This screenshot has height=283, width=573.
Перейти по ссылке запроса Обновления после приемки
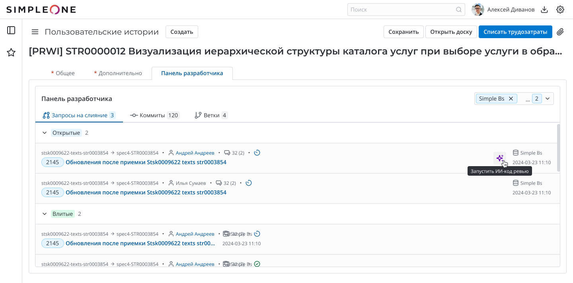click(x=146, y=162)
